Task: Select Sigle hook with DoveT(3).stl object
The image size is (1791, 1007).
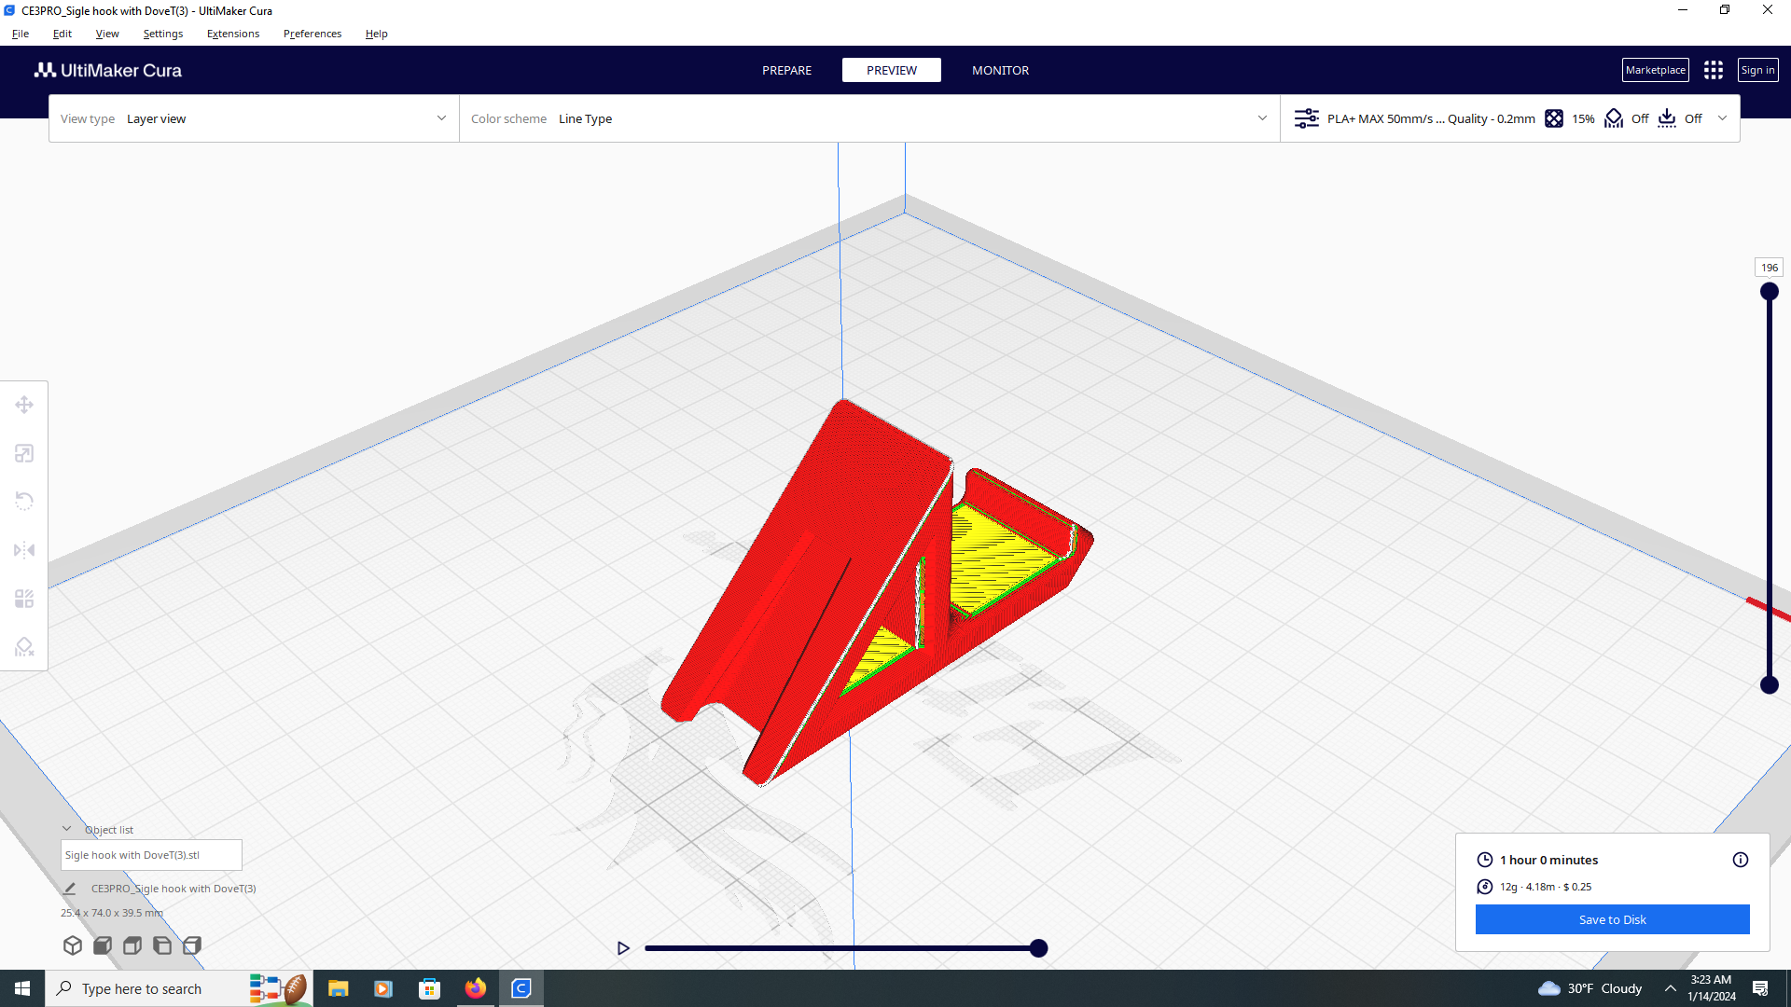Action: click(x=151, y=855)
